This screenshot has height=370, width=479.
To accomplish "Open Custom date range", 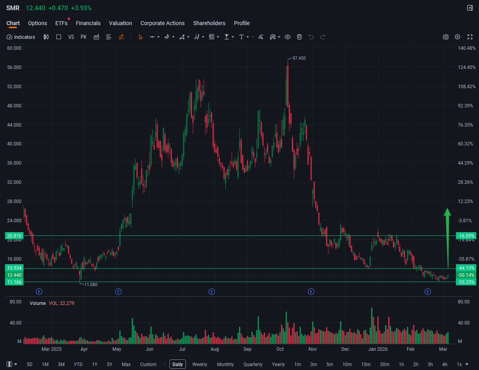I will tap(148, 364).
